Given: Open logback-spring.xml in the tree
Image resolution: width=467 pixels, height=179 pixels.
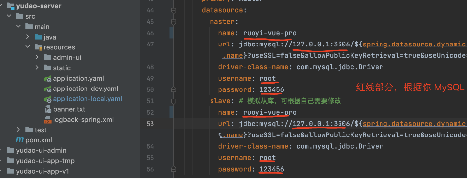Looking at the screenshot, I should [84, 120].
